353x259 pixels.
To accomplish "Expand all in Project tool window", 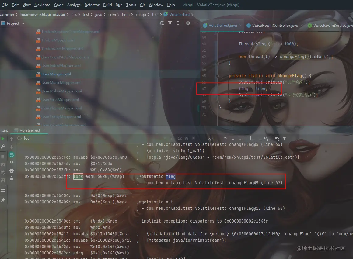I will coord(170,23).
